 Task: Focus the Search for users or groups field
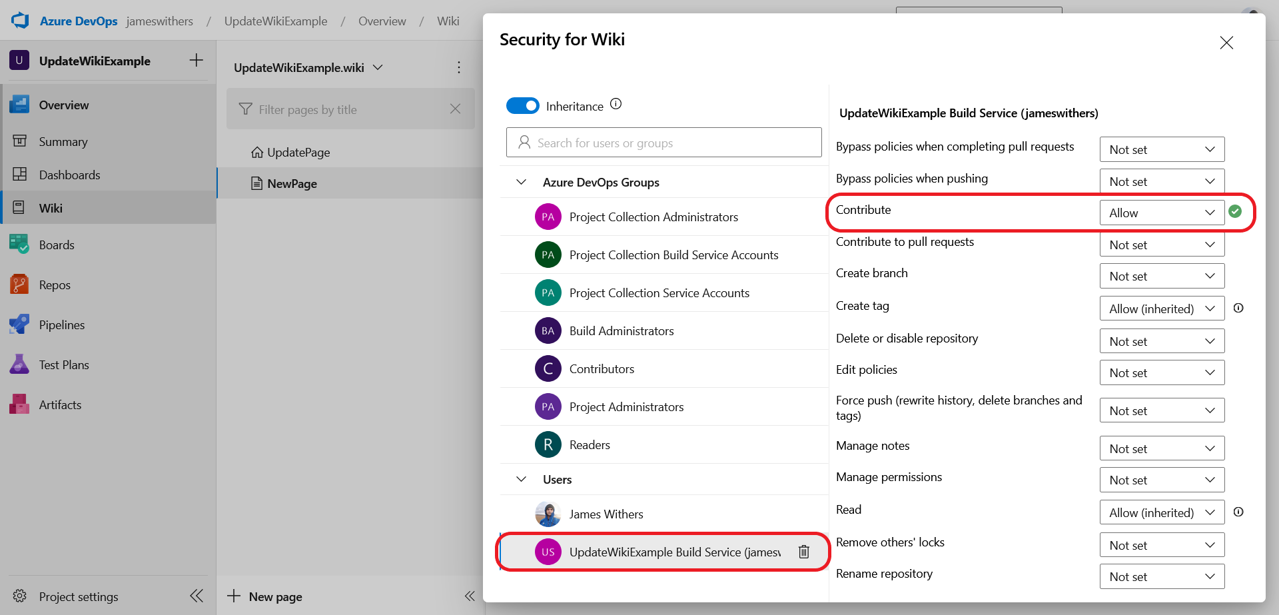pyautogui.click(x=664, y=143)
